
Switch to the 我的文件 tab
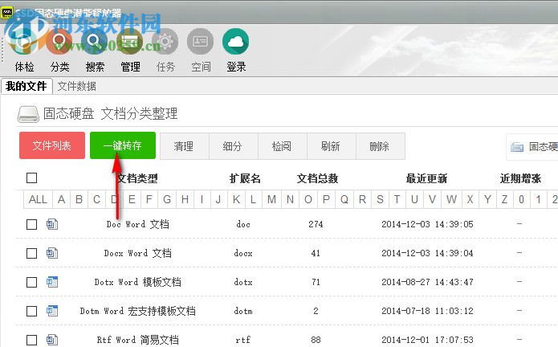tap(26, 86)
